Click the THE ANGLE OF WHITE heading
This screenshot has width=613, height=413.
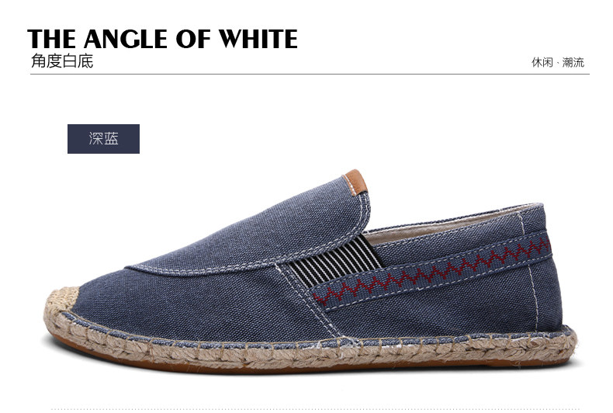pos(163,39)
